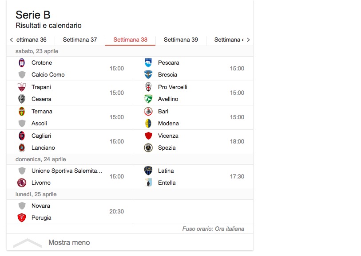Click the Cagliari club badge
This screenshot has height=256, width=361.
coord(22,136)
